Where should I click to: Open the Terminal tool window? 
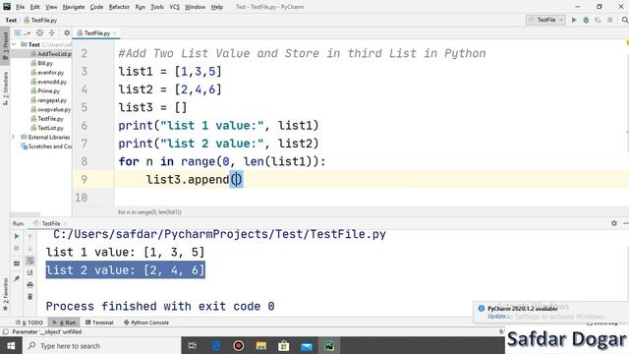(99, 323)
